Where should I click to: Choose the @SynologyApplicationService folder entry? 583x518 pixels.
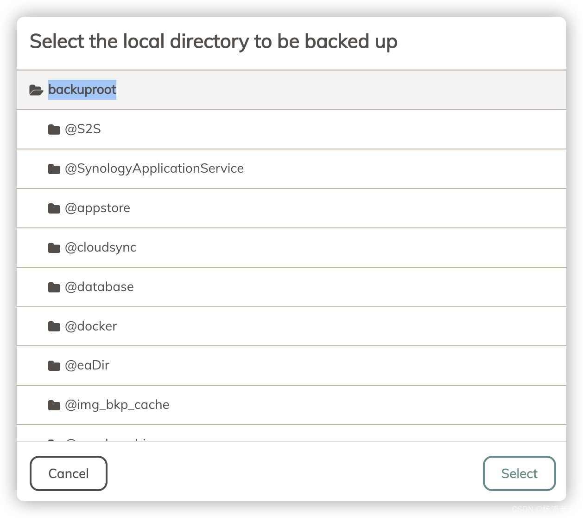[x=154, y=168]
